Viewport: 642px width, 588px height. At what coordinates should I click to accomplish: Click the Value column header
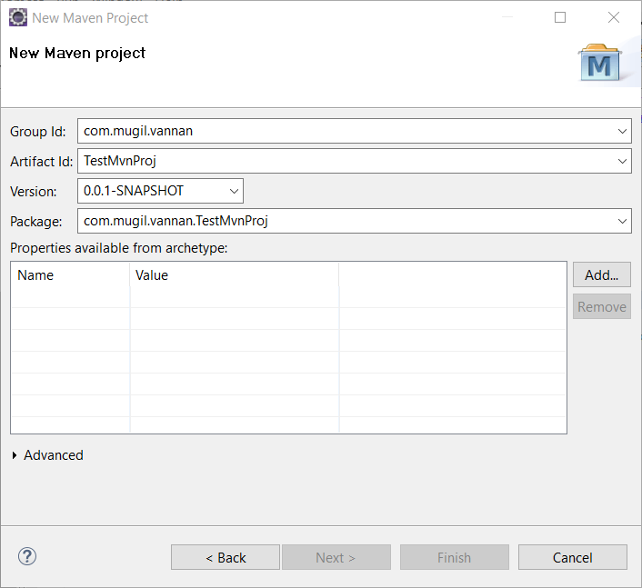235,275
